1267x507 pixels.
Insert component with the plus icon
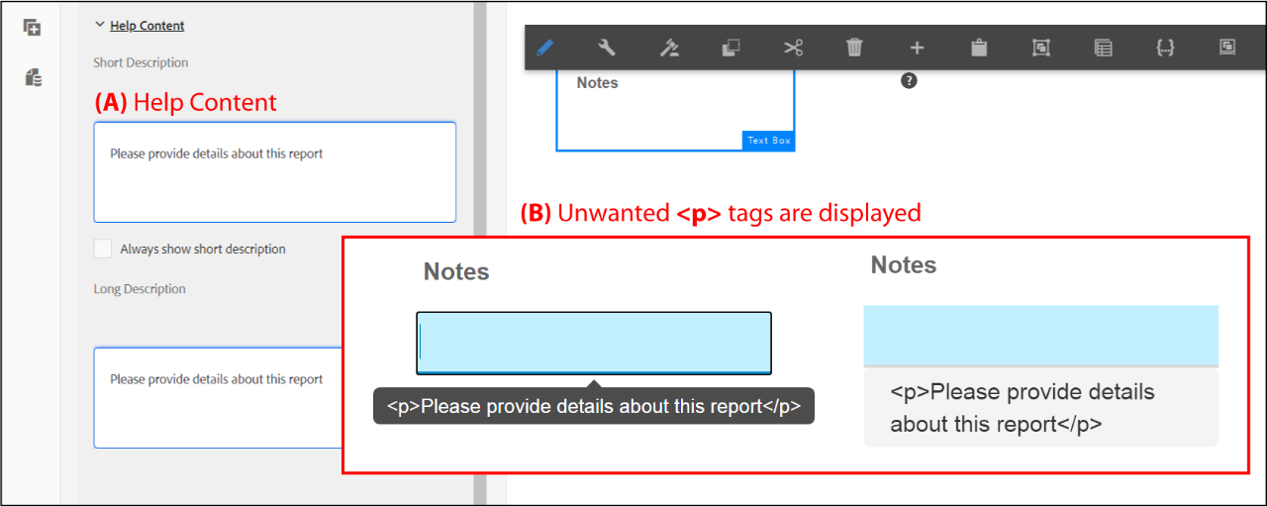(917, 48)
